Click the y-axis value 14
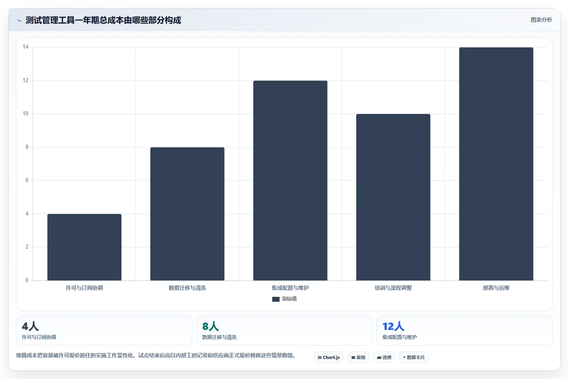 pos(26,47)
